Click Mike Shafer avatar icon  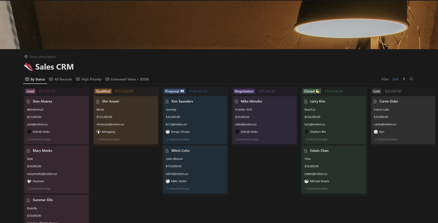coord(168,181)
